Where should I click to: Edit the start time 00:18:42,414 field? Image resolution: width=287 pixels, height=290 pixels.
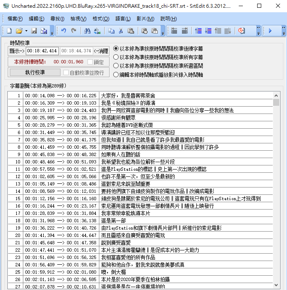42,51
